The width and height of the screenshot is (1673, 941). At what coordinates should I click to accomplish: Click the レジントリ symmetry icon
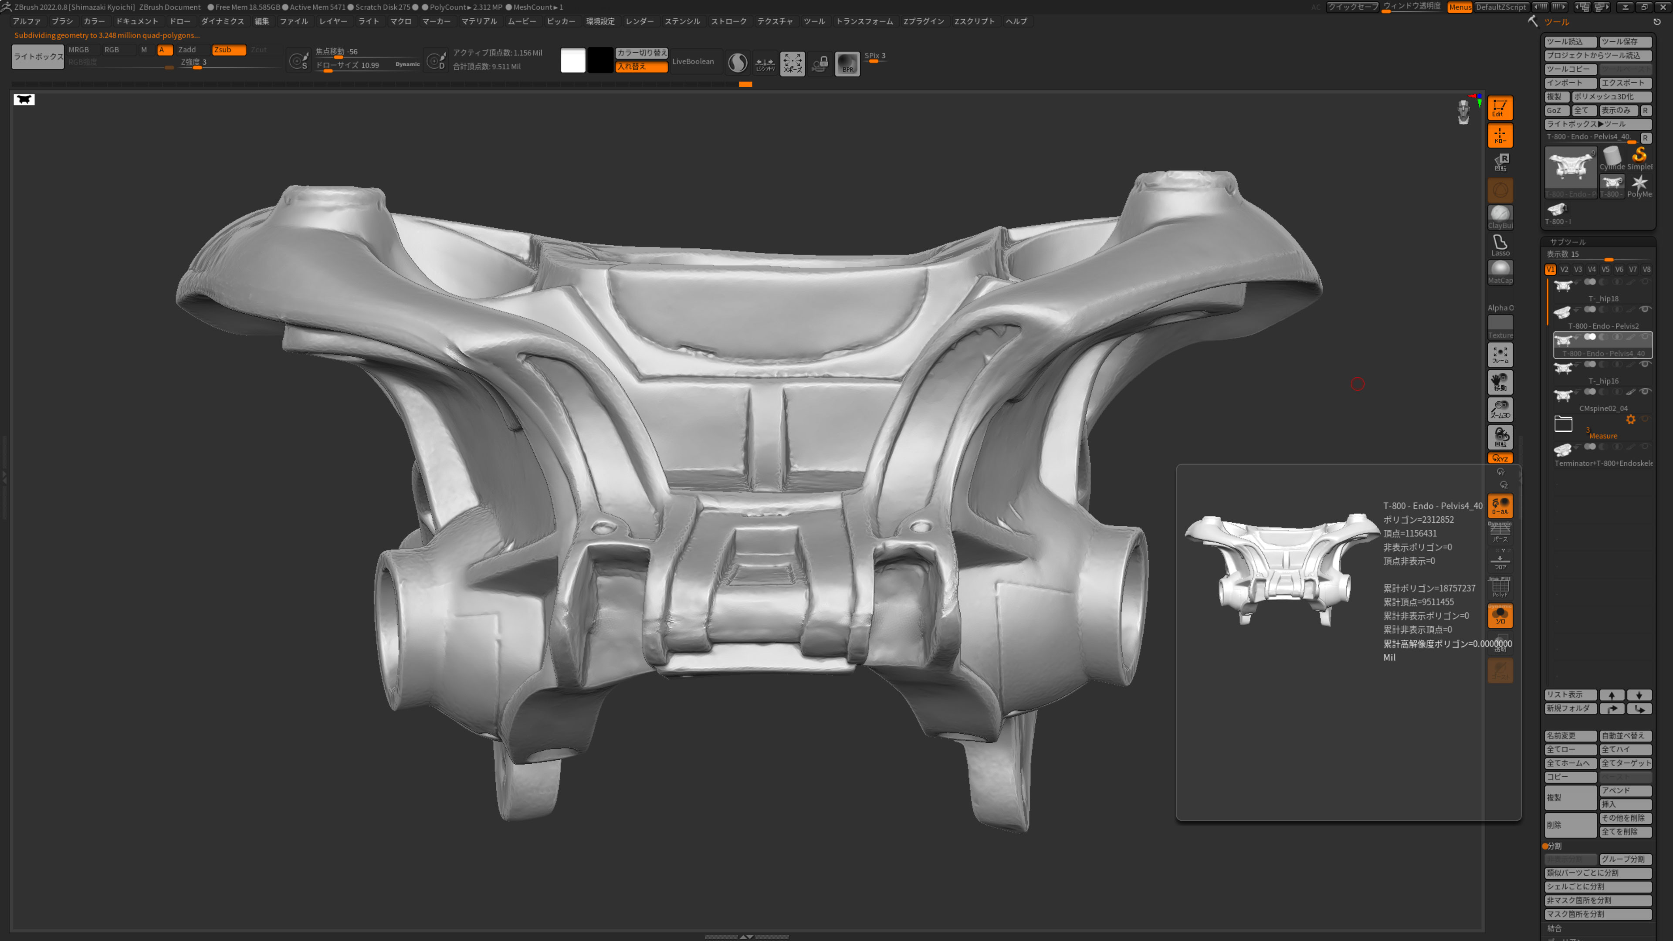coord(765,64)
